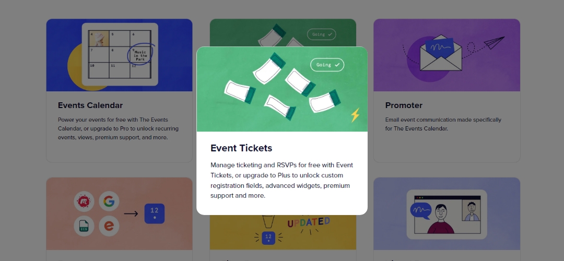Click the envelope illustration on Promoter card
564x261 pixels.
coord(441,53)
